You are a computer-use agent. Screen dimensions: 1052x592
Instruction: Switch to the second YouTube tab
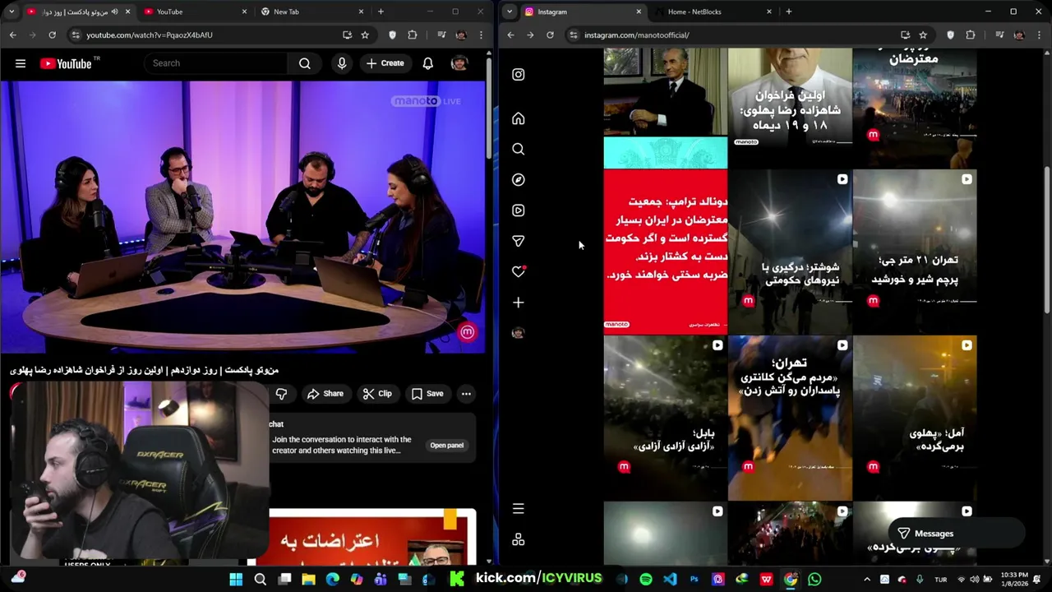pos(194,12)
